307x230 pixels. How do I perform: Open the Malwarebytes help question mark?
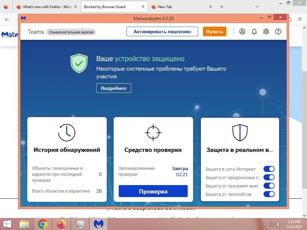click(278, 31)
